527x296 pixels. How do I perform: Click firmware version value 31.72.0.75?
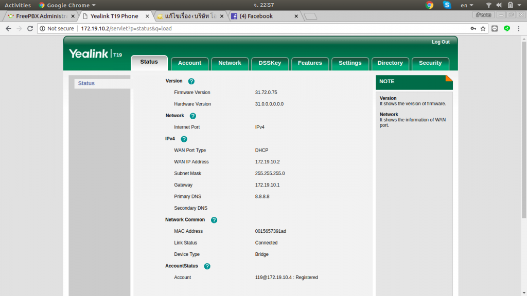click(x=266, y=92)
